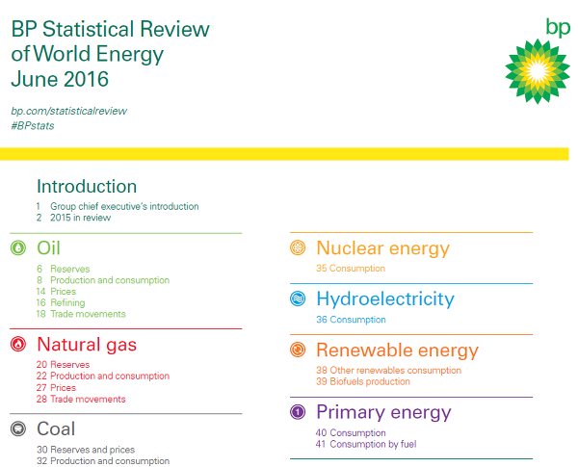
Task: Click the orange Renewable energy icon
Action: coord(299,350)
